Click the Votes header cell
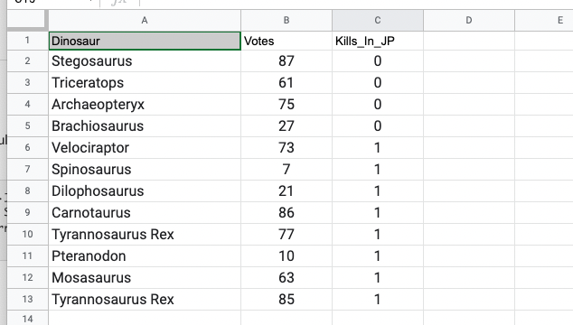Viewport: 573px width, 325px height. coord(286,41)
